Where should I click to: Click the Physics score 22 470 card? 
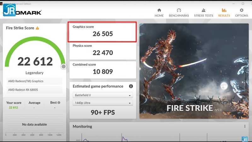(103, 51)
